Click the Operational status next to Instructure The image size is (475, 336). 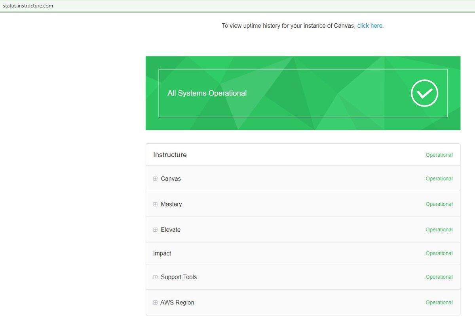[439, 155]
